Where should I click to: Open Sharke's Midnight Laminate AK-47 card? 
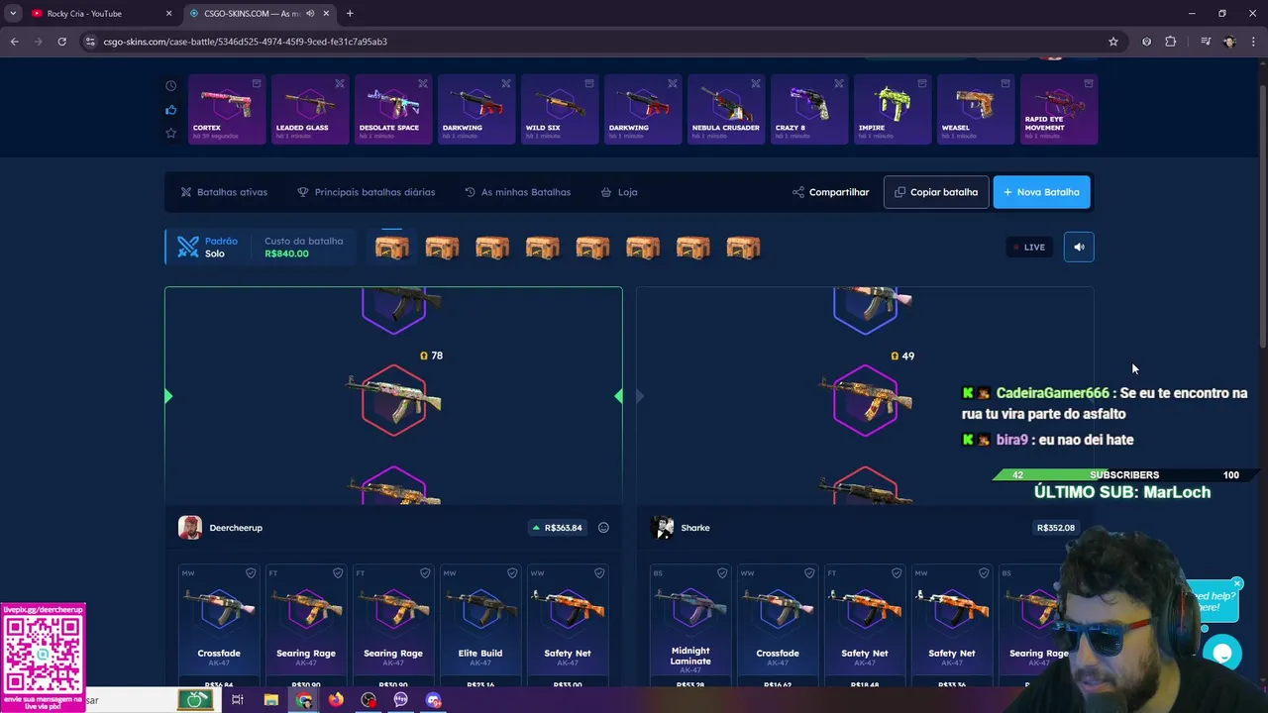(x=690, y=626)
